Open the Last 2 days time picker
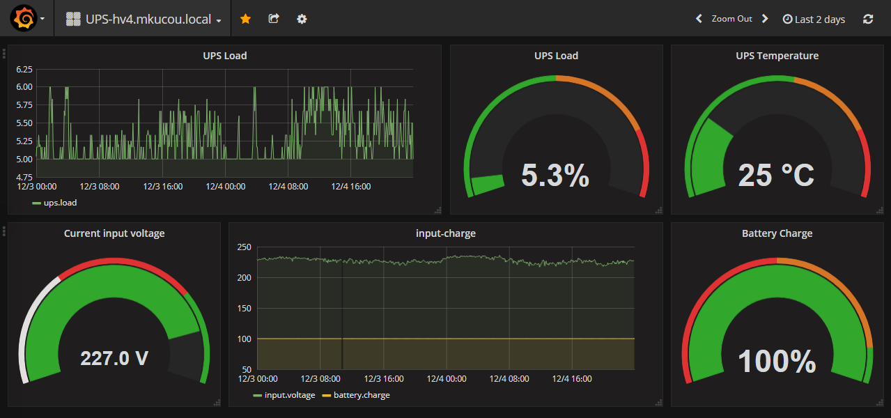The width and height of the screenshot is (891, 418). coord(814,20)
